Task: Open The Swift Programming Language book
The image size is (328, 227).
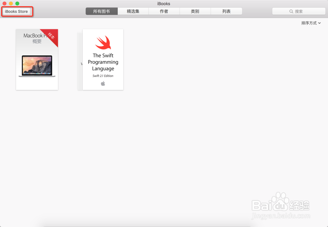Action: pos(103,59)
